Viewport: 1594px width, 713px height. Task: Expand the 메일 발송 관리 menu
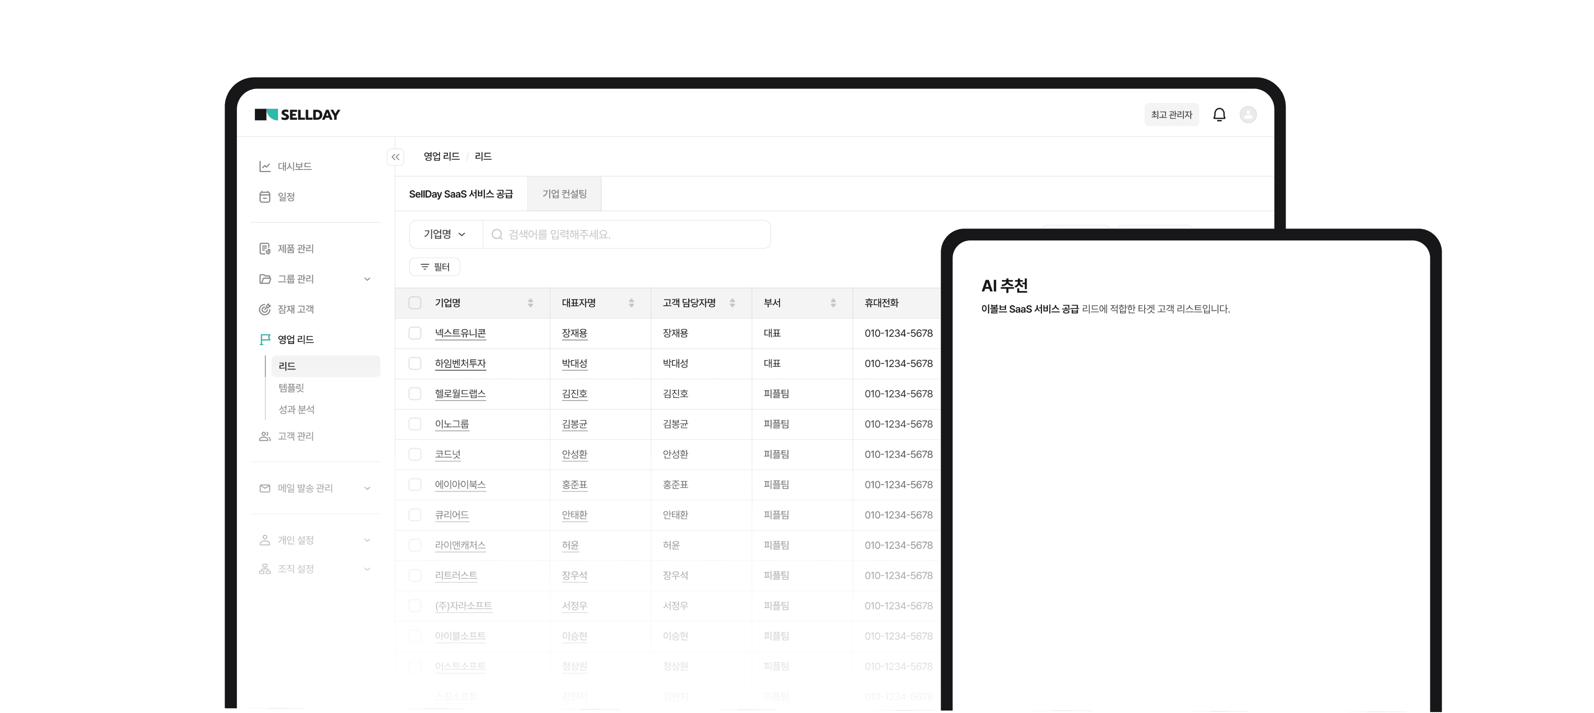pyautogui.click(x=367, y=488)
